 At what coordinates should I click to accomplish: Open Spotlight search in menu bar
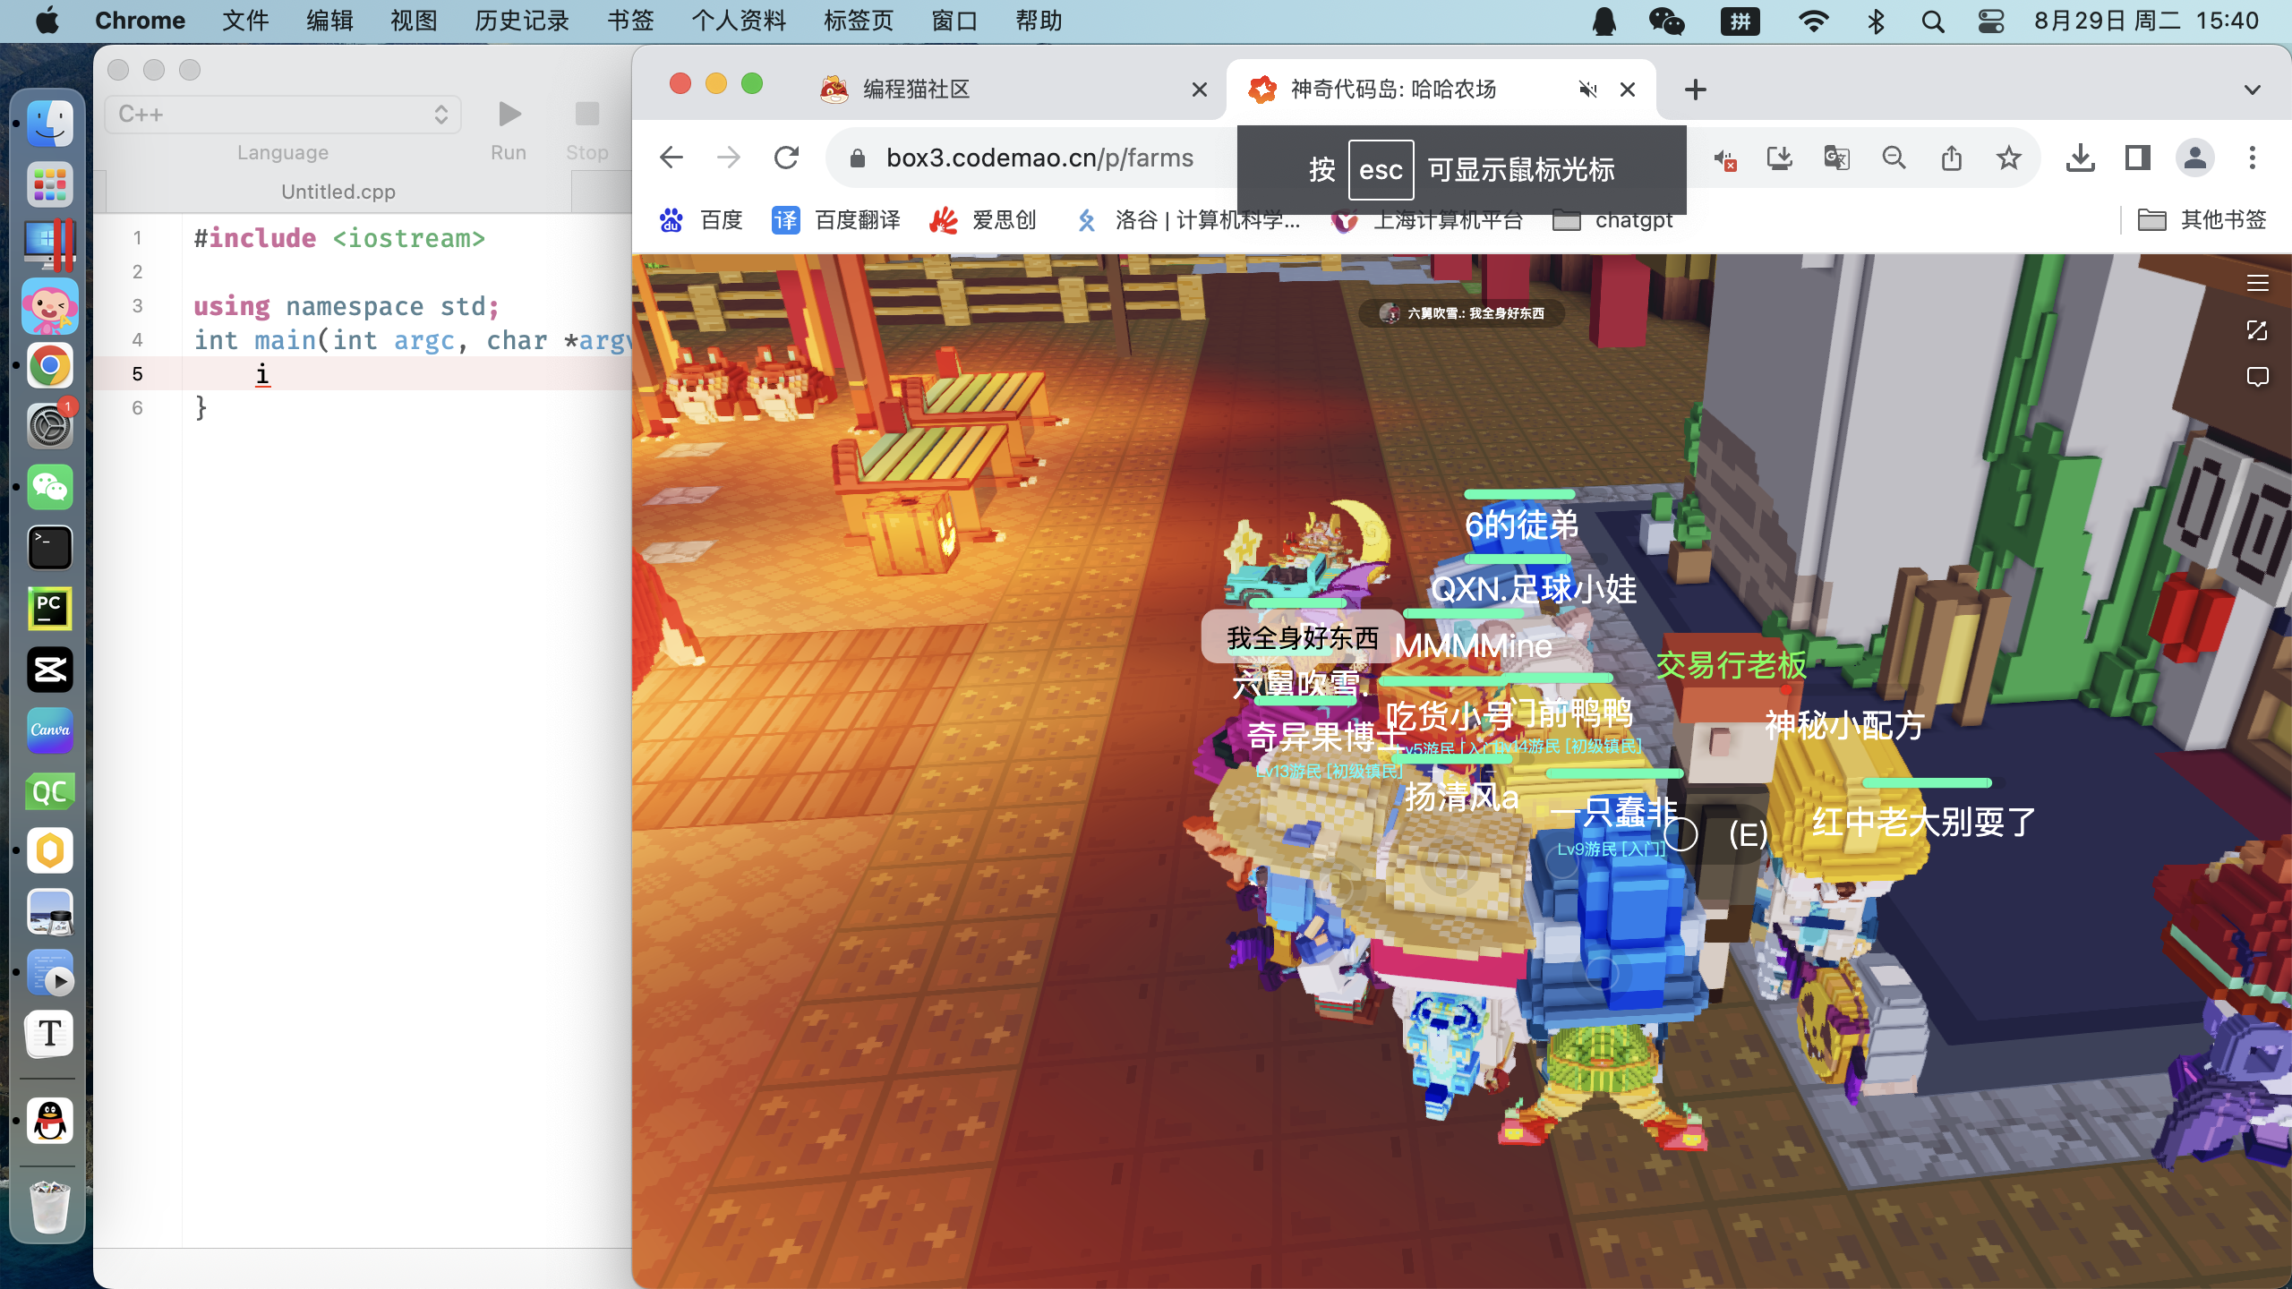click(x=1933, y=21)
